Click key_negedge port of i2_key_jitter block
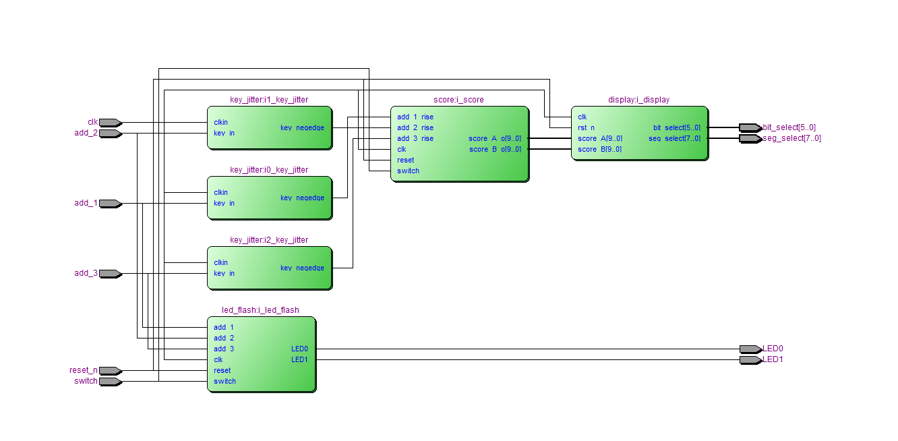 (x=303, y=268)
